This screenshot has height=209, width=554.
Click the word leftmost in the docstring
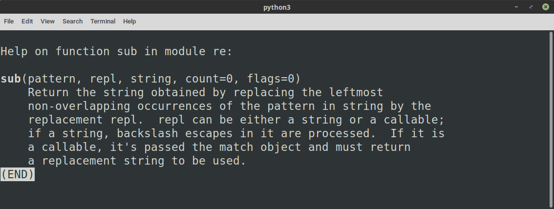click(x=356, y=92)
